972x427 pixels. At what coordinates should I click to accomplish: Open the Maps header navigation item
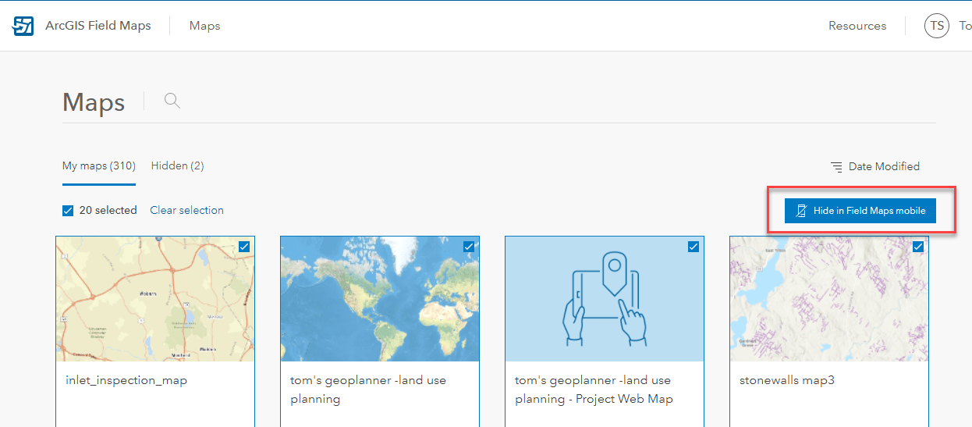(x=205, y=26)
